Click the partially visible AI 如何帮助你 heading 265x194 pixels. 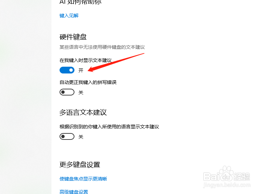click(x=80, y=2)
